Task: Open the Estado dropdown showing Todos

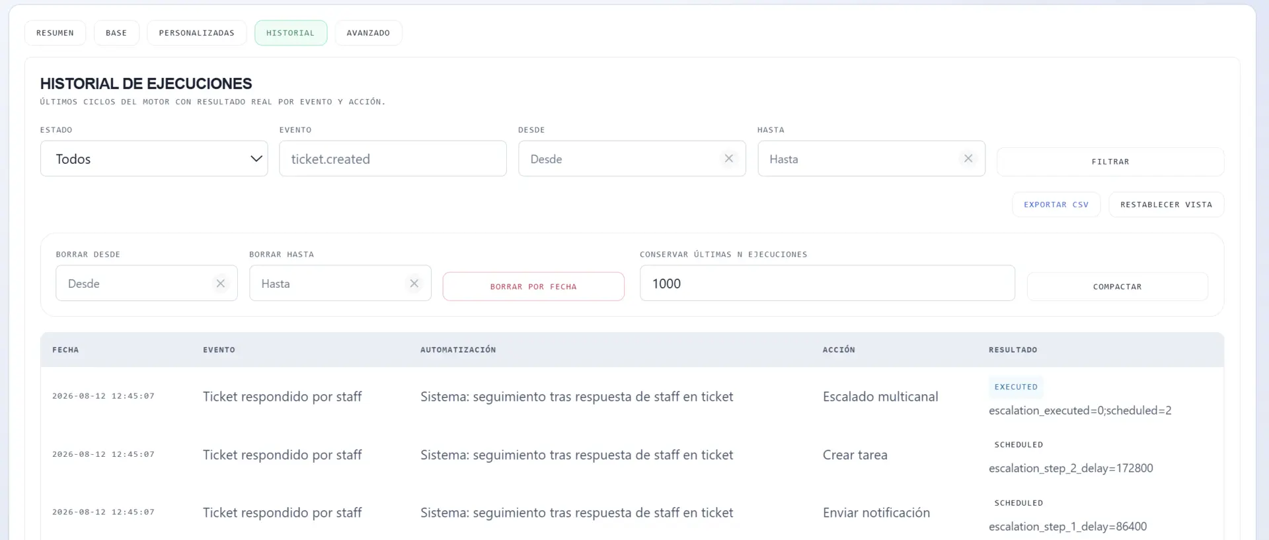Action: 154,158
